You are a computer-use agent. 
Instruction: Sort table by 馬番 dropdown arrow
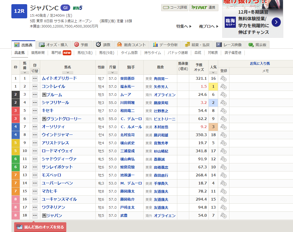pyautogui.click(x=25, y=73)
